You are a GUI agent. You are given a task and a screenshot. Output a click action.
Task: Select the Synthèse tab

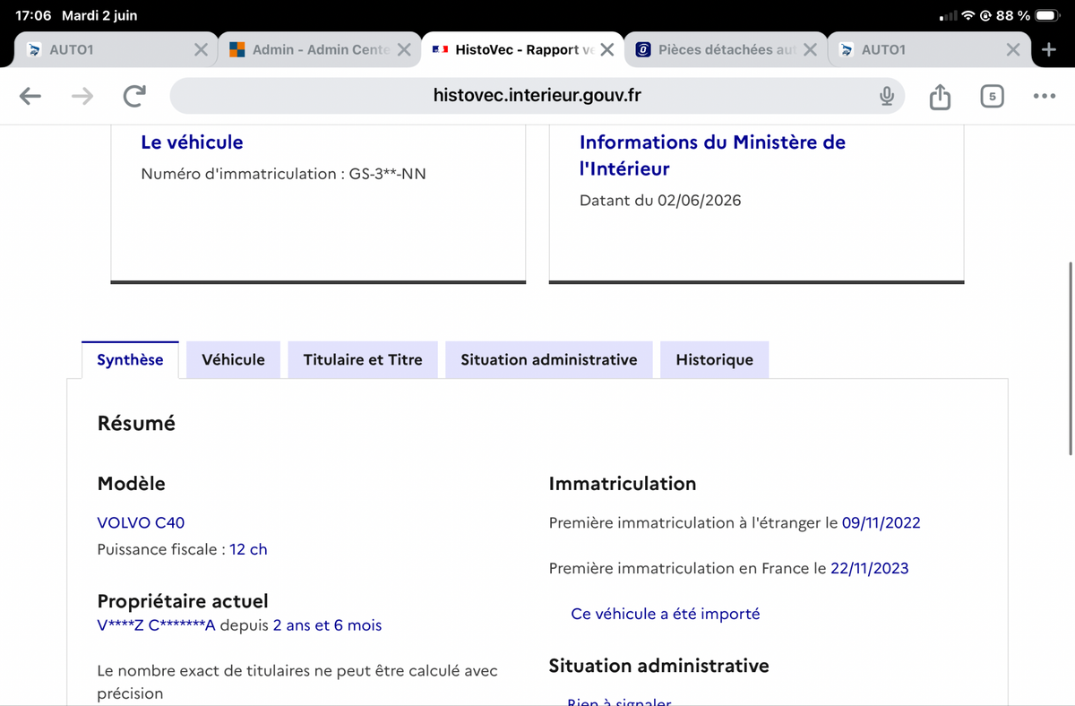click(130, 359)
